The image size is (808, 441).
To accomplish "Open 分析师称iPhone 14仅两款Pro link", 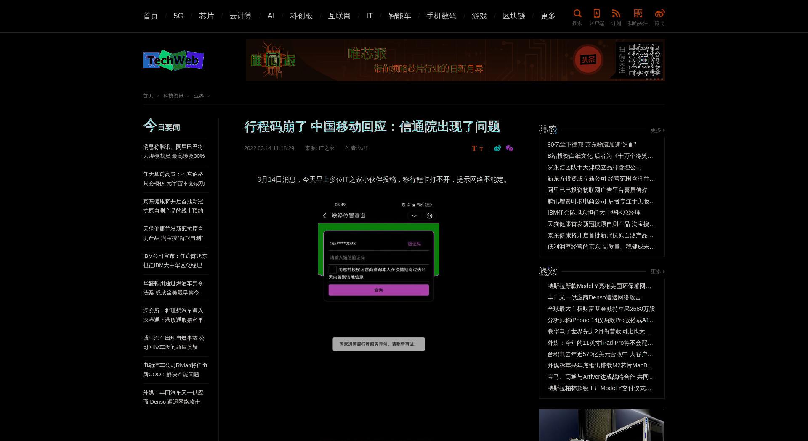I will [x=601, y=320].
